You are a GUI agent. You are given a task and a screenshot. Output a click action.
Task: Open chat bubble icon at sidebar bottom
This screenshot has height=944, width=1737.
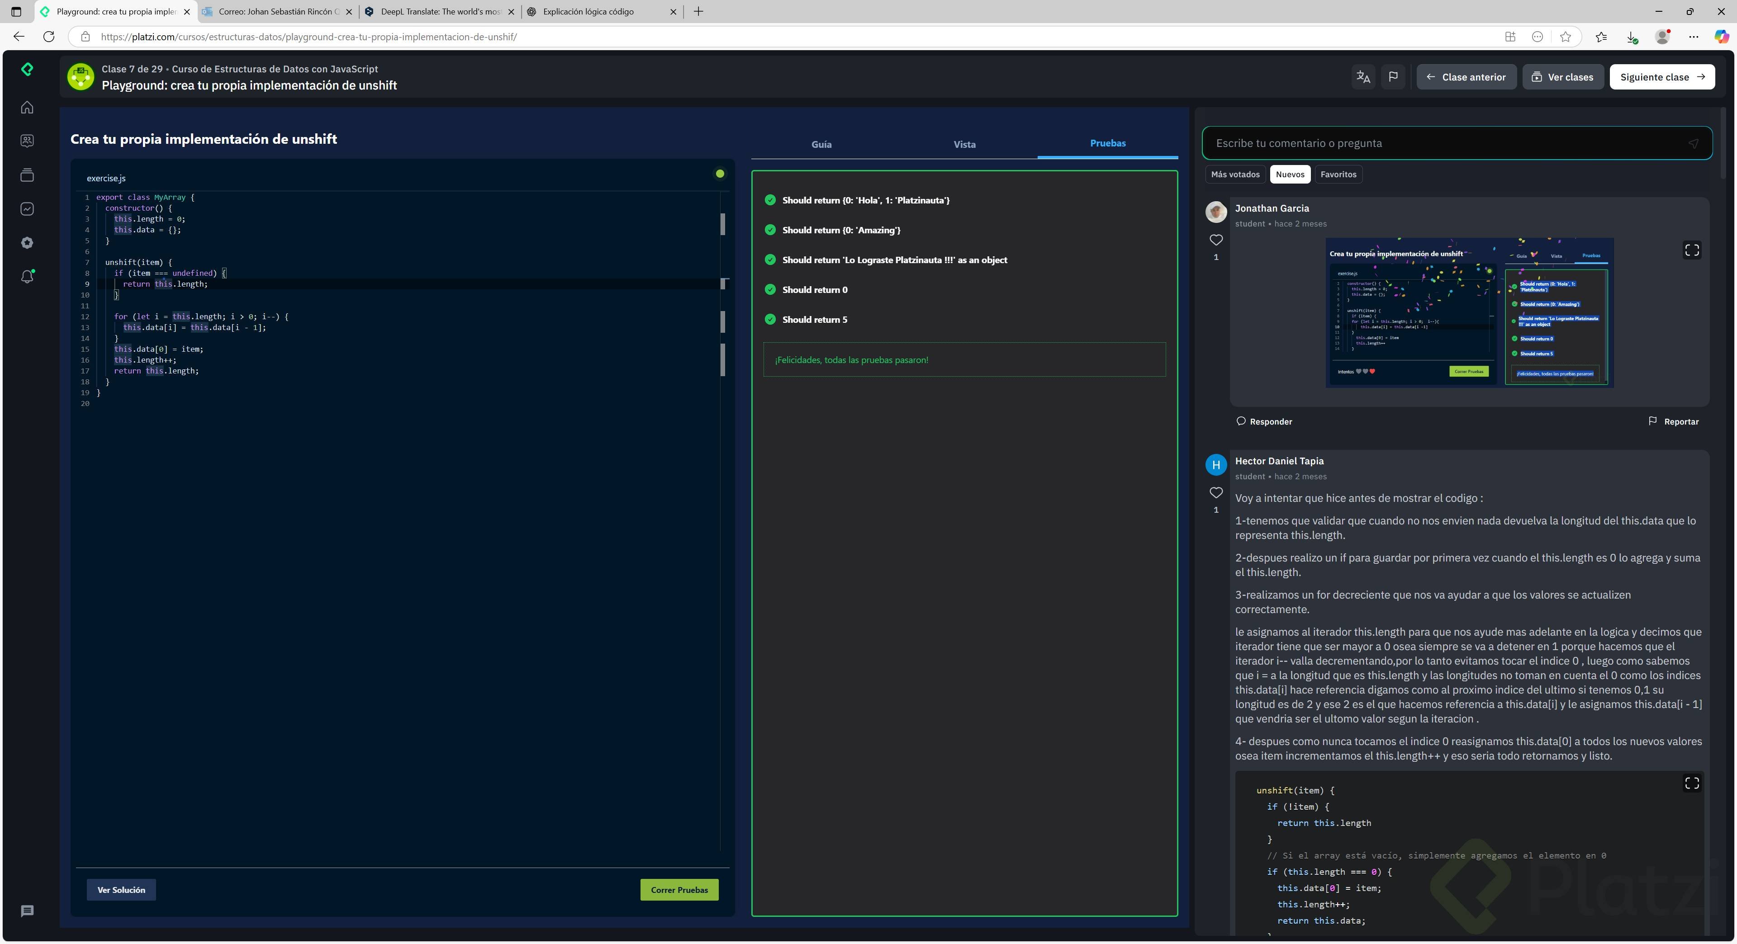coord(27,911)
